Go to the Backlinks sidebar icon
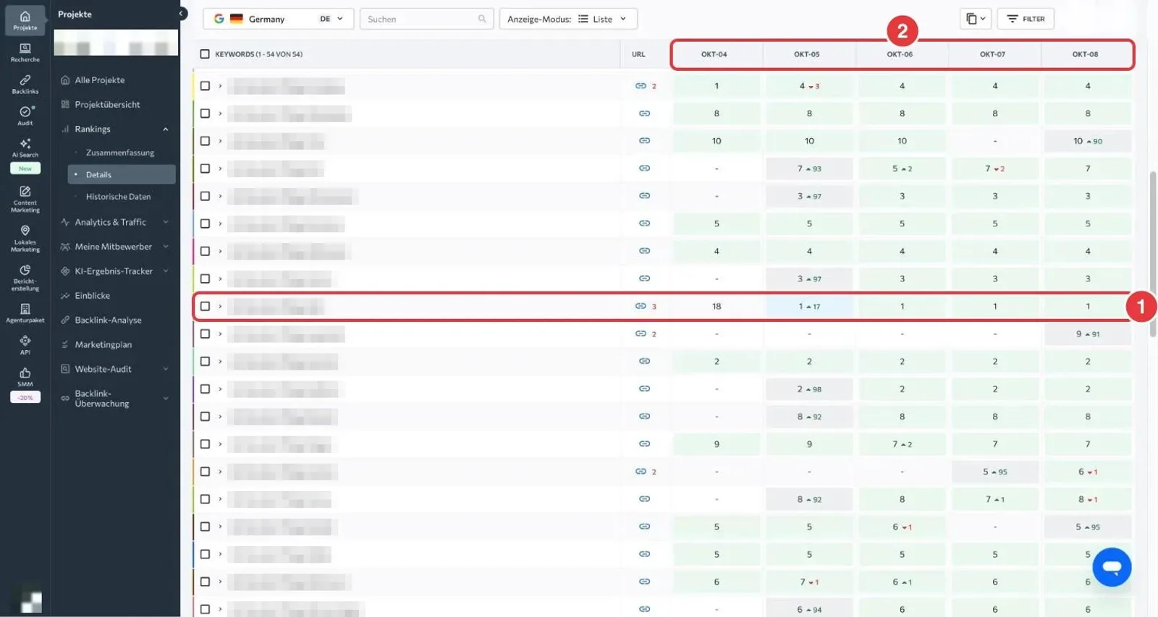 (25, 84)
